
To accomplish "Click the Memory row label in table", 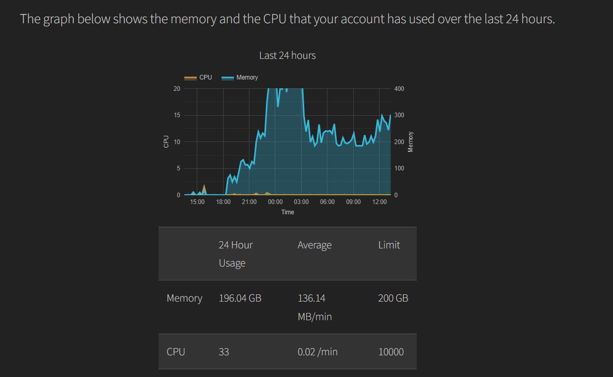I will point(184,298).
